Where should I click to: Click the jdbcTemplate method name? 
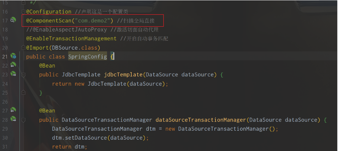pyautogui.click(x=123, y=75)
